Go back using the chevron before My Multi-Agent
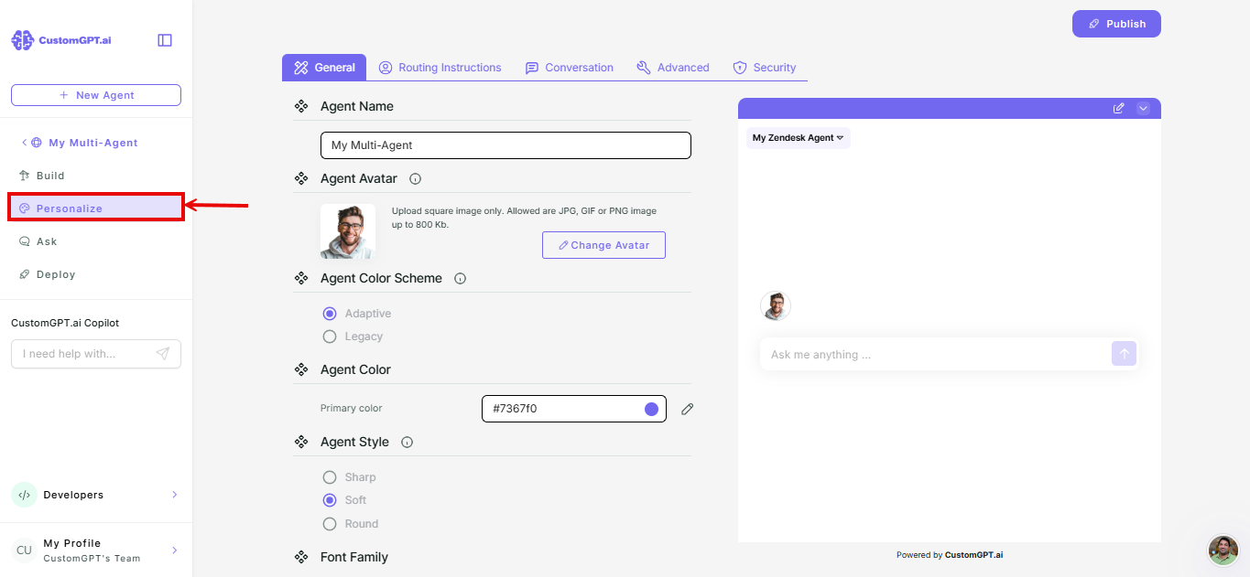1250x577 pixels. pos(24,143)
